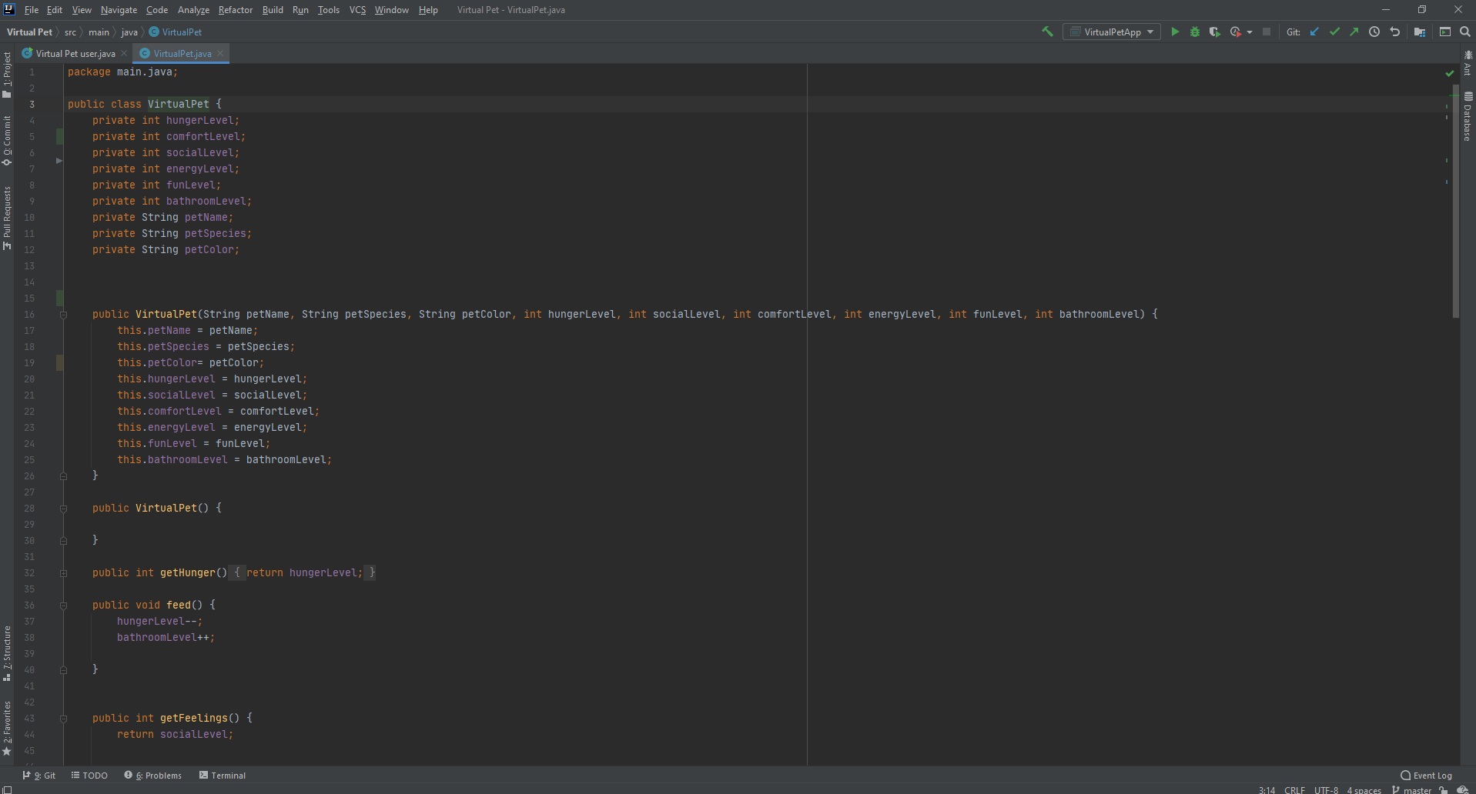Open the Refactor menu
Image resolution: width=1476 pixels, height=794 pixels.
coord(236,10)
